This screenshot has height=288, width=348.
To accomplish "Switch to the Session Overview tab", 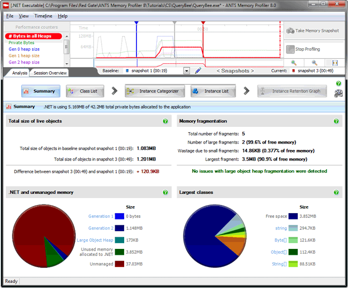I will pos(50,73).
